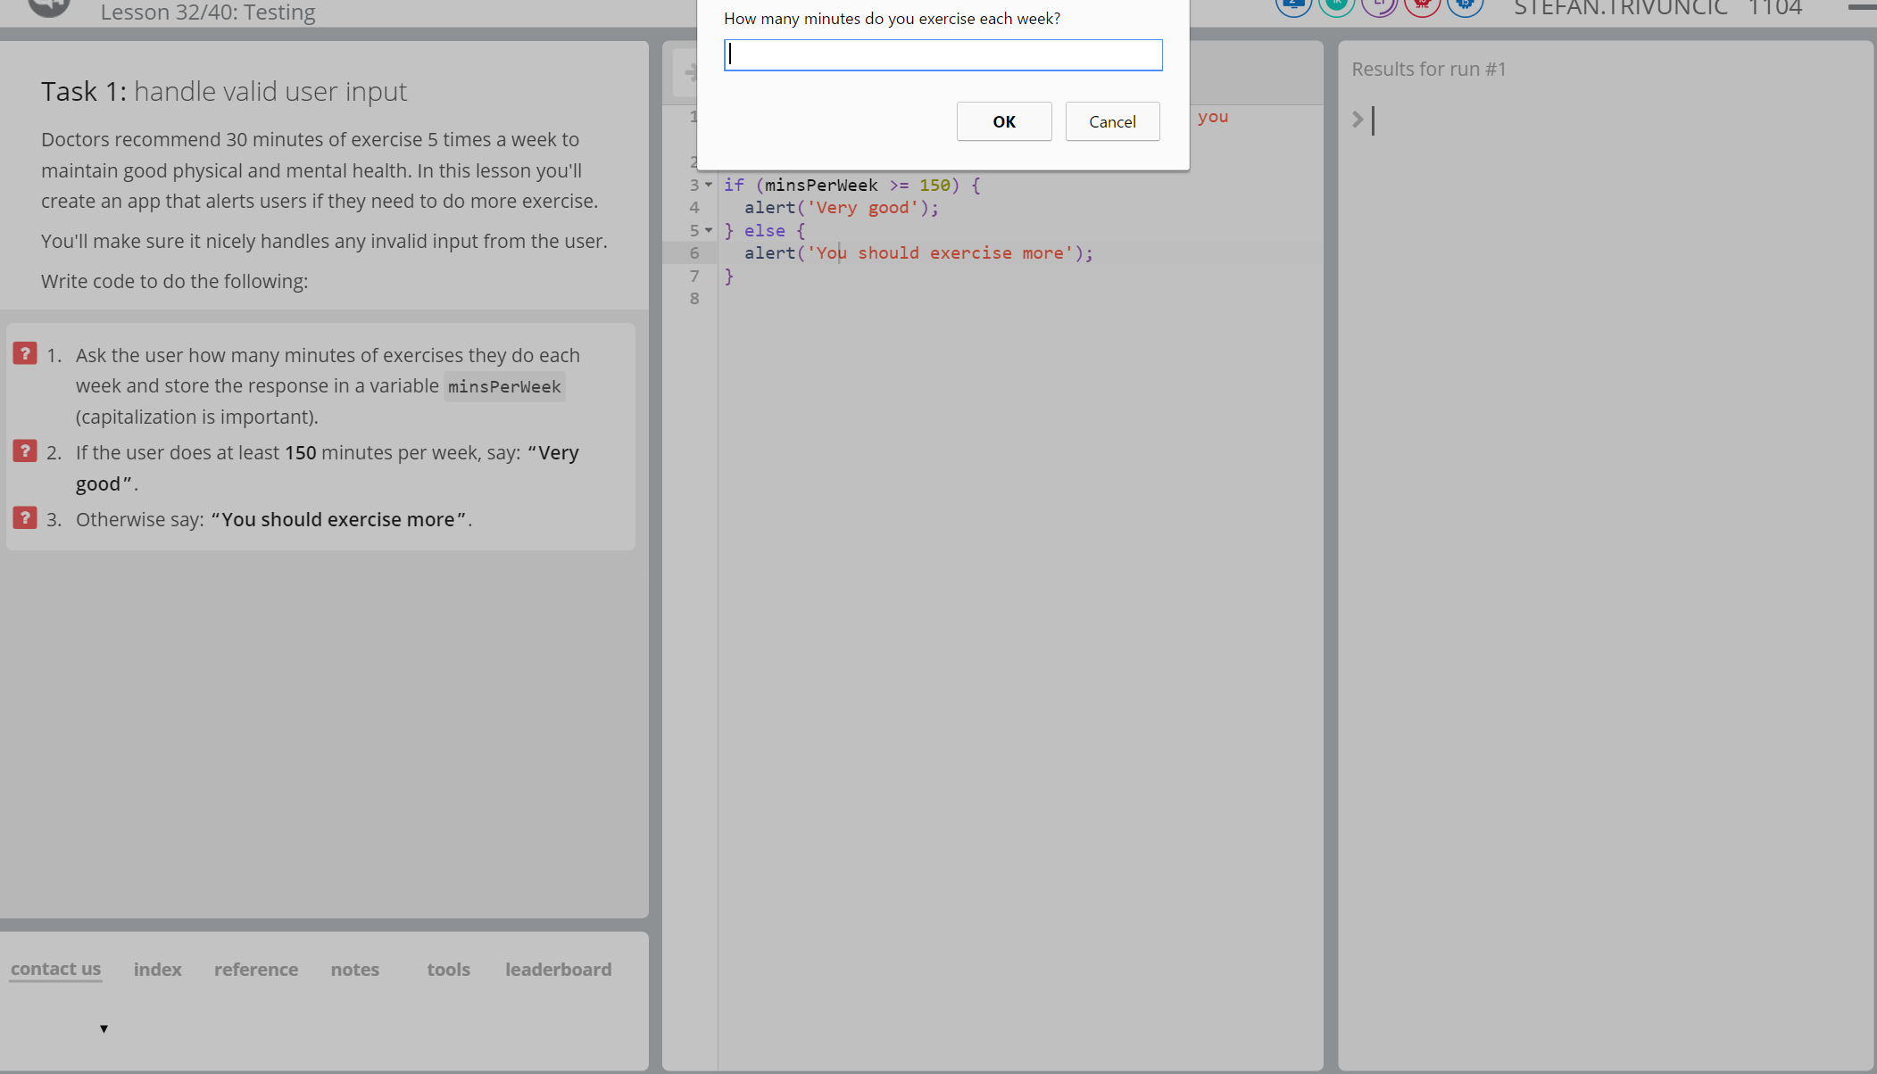Click the red question mark for step 1

pyautogui.click(x=25, y=354)
